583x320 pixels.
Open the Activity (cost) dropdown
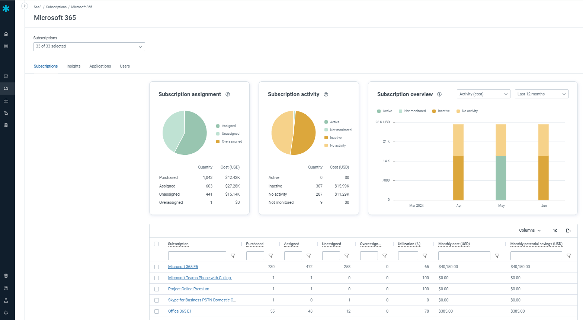[x=483, y=94]
